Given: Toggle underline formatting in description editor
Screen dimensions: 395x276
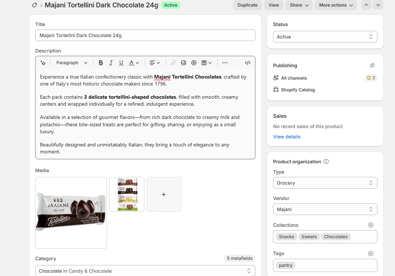Looking at the screenshot, I should click(121, 63).
